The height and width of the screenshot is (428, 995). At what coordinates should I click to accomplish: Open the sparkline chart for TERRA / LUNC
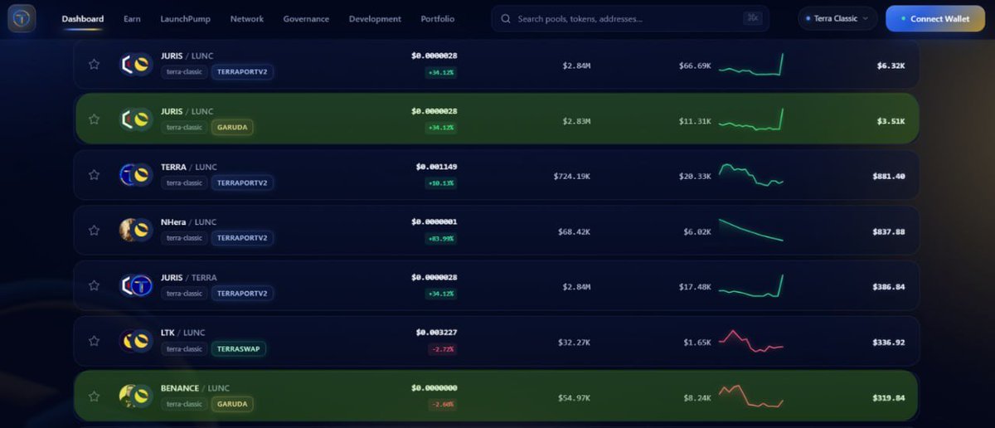[751, 175]
